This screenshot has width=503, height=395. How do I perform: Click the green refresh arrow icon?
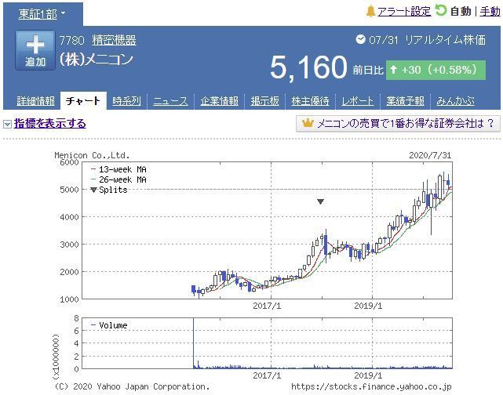tap(441, 10)
